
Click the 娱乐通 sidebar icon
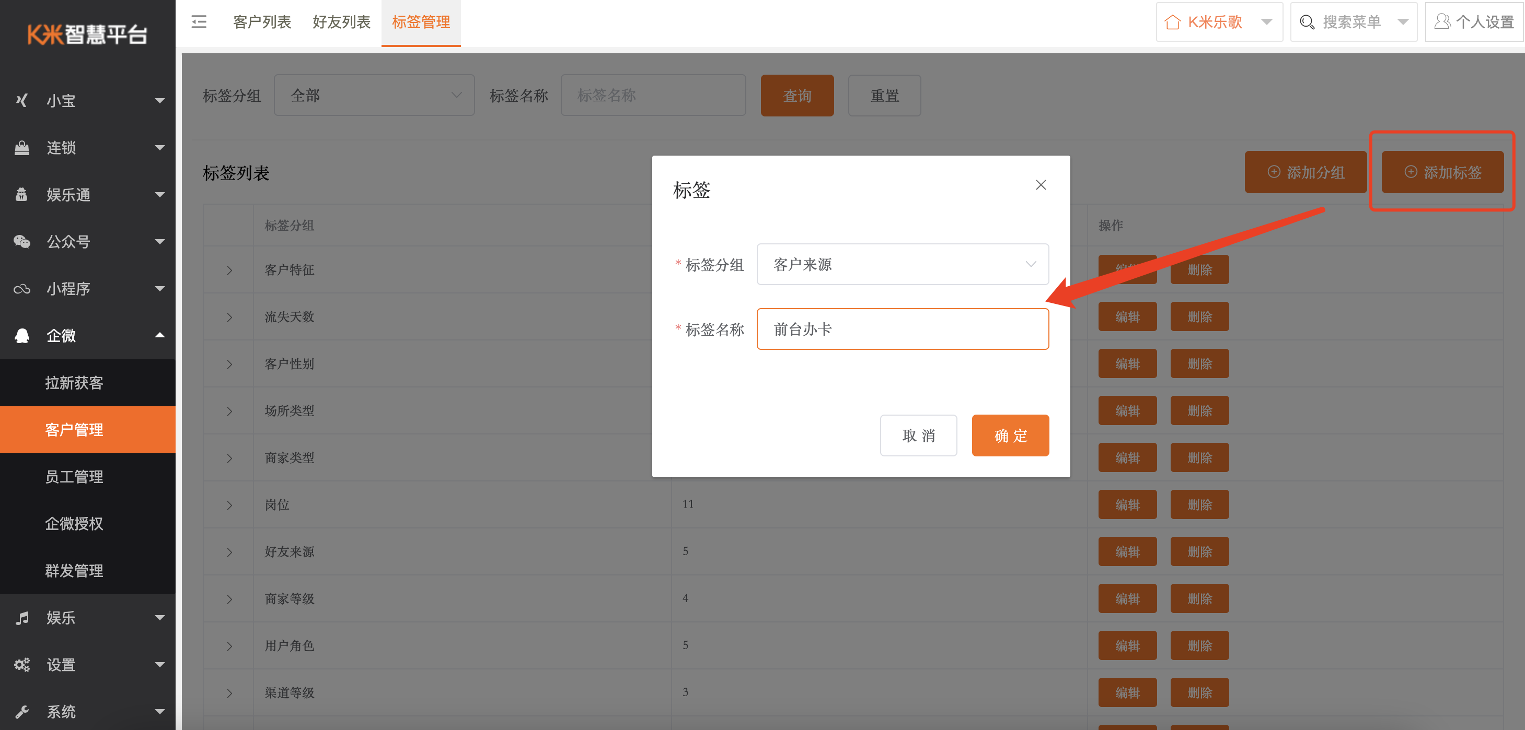pyautogui.click(x=22, y=195)
